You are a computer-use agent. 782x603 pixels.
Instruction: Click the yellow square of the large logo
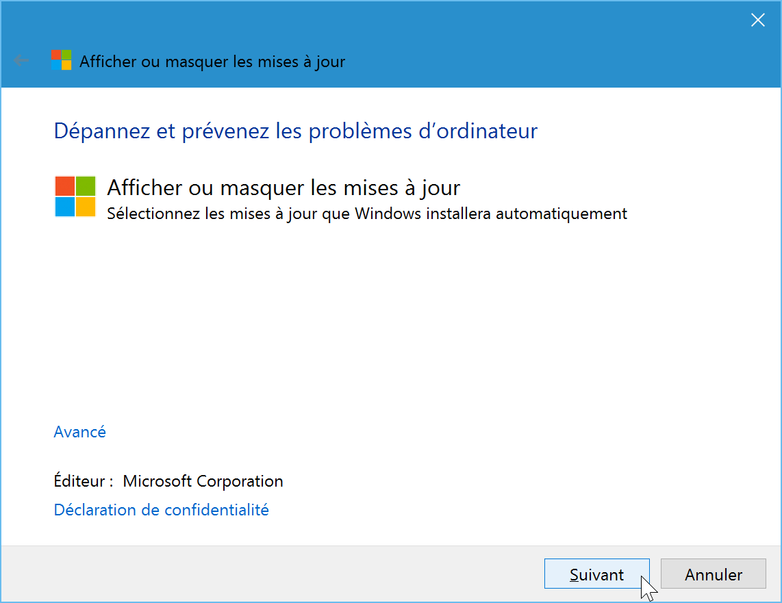(86, 207)
